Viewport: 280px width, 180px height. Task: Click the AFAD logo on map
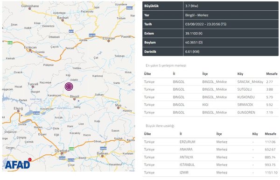click(x=18, y=165)
